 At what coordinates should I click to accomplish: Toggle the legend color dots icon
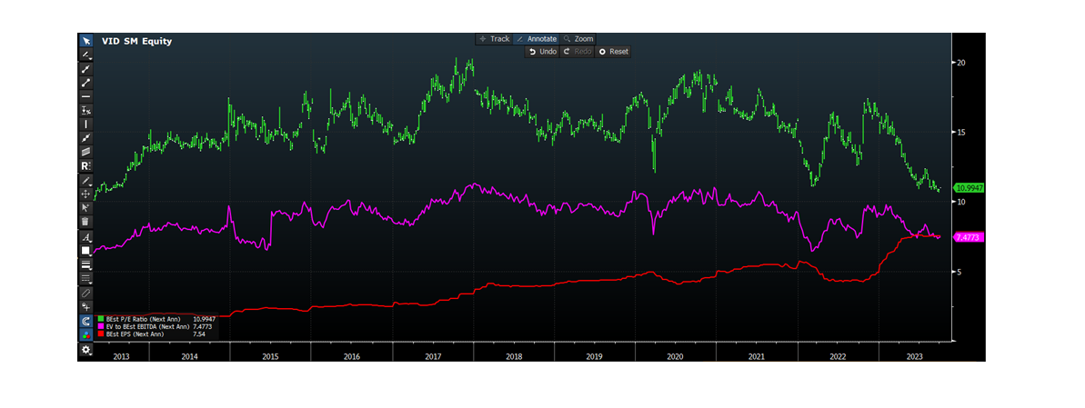[86, 334]
